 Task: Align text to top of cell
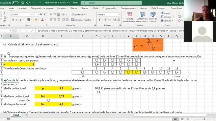(x=51, y=14)
